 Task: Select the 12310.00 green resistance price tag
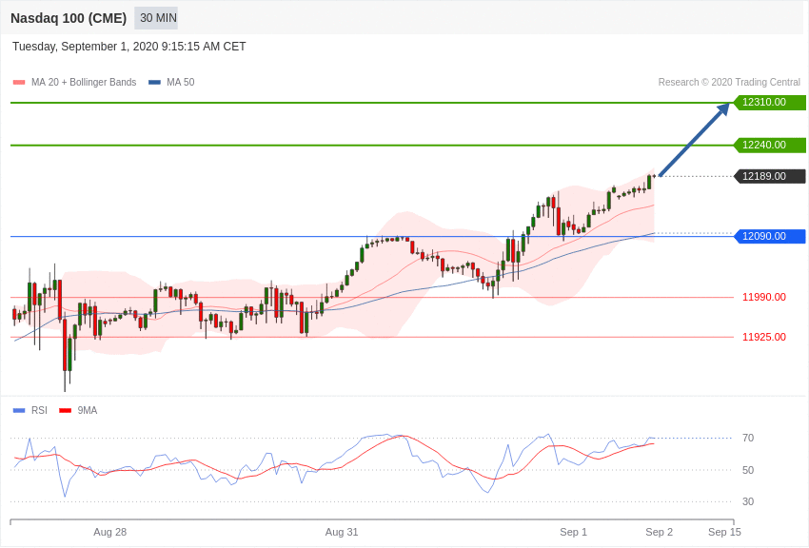(x=769, y=103)
